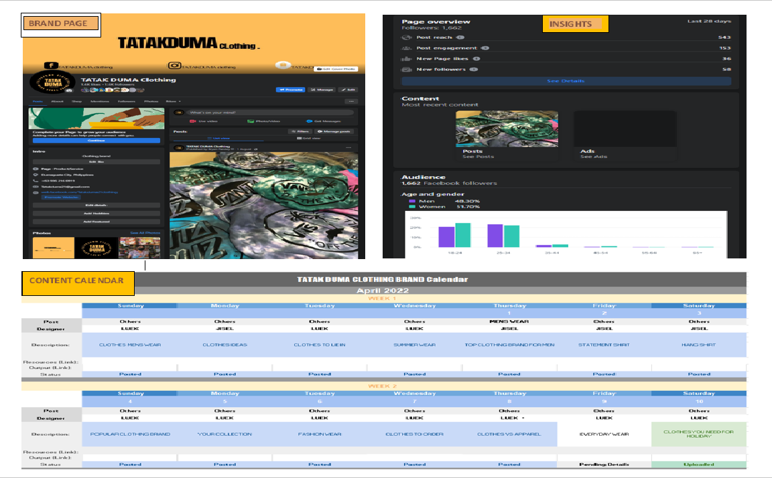Click the Post reach globe icon
The width and height of the screenshot is (772, 478).
(x=407, y=37)
